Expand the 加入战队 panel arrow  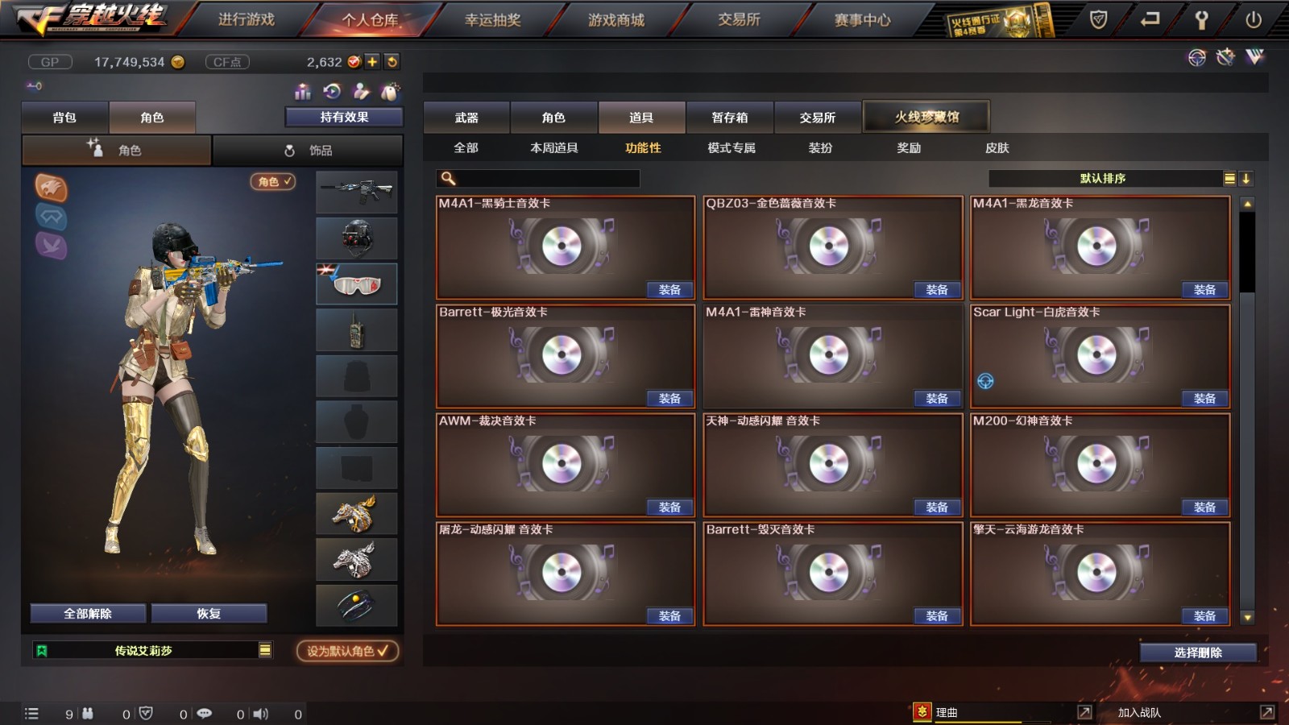(1266, 712)
